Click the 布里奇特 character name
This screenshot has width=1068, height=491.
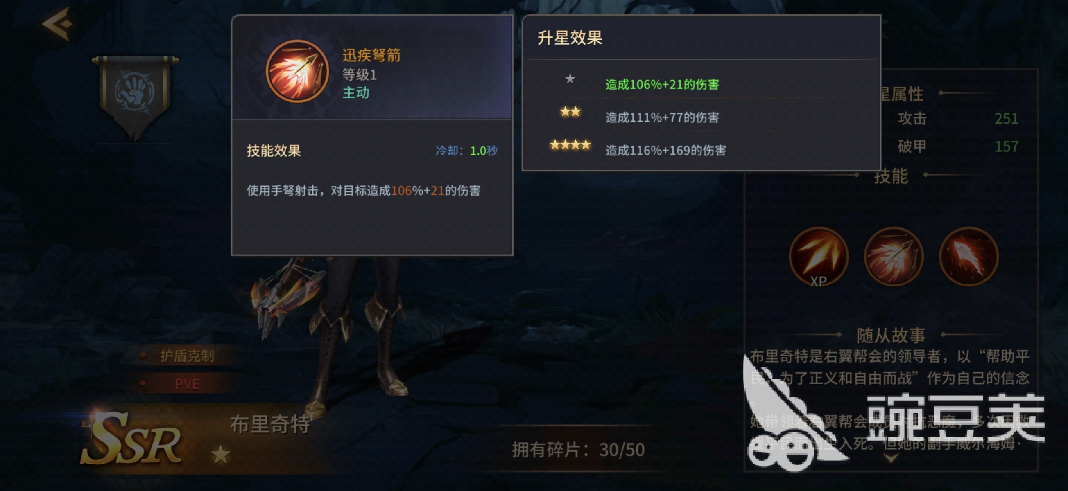[270, 424]
